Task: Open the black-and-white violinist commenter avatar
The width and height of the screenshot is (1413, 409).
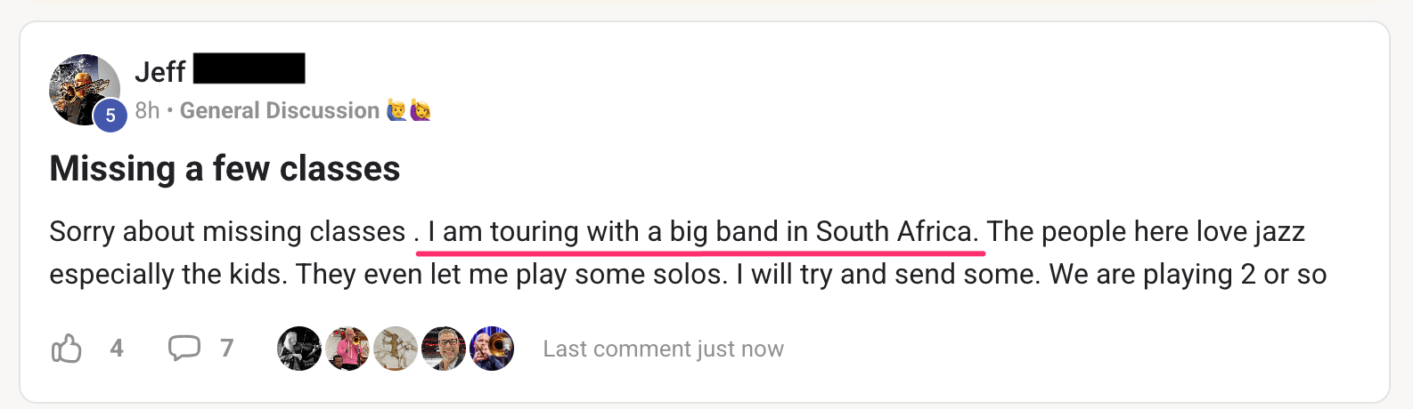Action: [x=299, y=349]
